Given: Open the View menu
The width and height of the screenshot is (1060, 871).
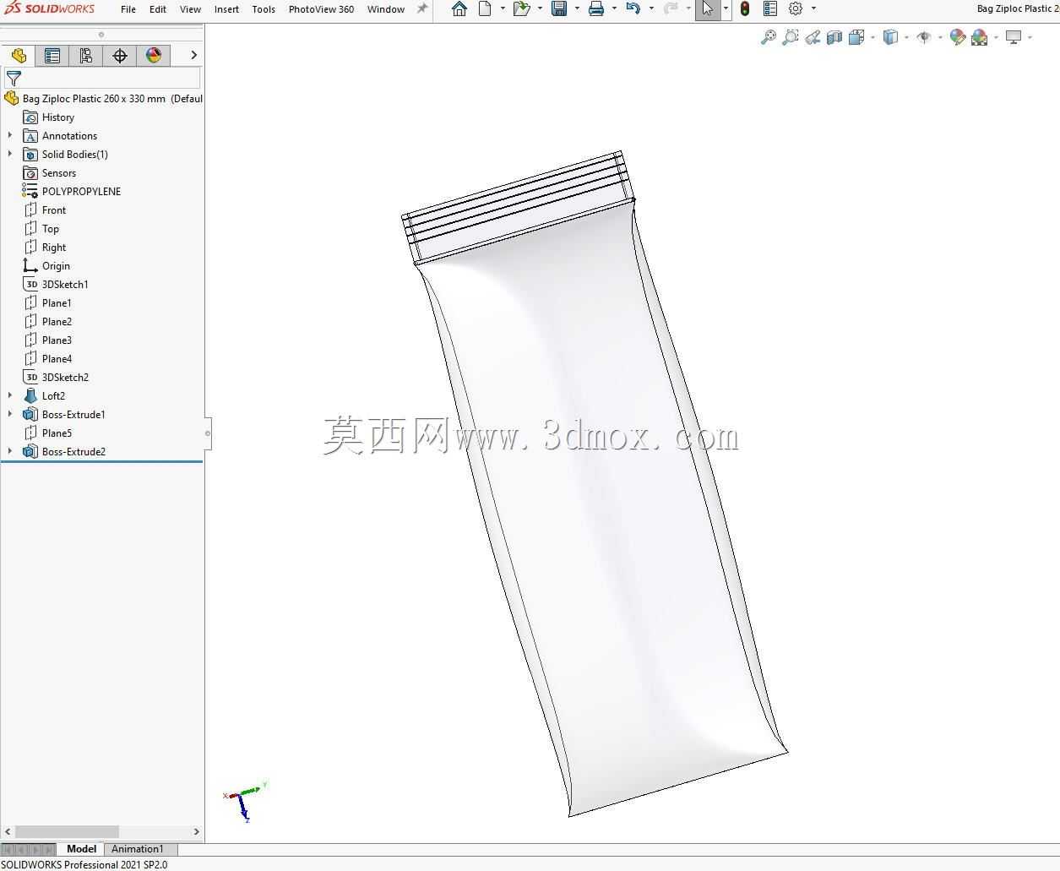Looking at the screenshot, I should click(190, 9).
